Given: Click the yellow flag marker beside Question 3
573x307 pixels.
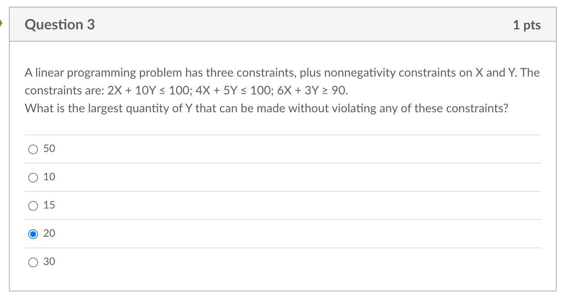Looking at the screenshot, I should coord(2,23).
